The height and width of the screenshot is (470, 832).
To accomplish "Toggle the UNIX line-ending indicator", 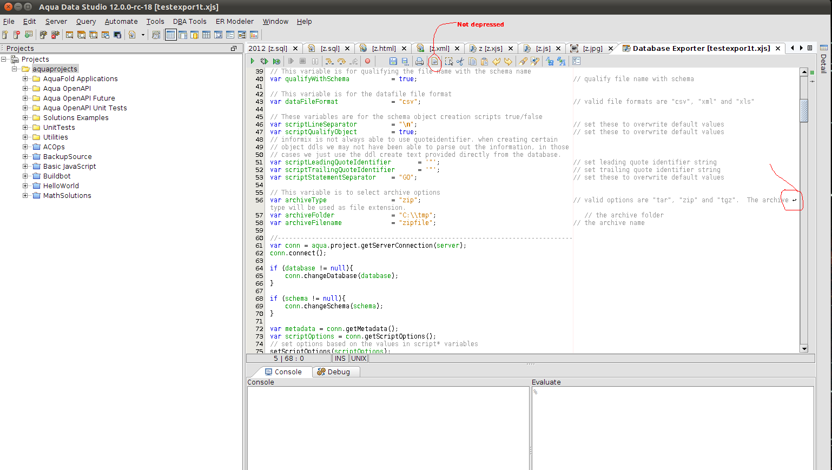I will point(359,358).
